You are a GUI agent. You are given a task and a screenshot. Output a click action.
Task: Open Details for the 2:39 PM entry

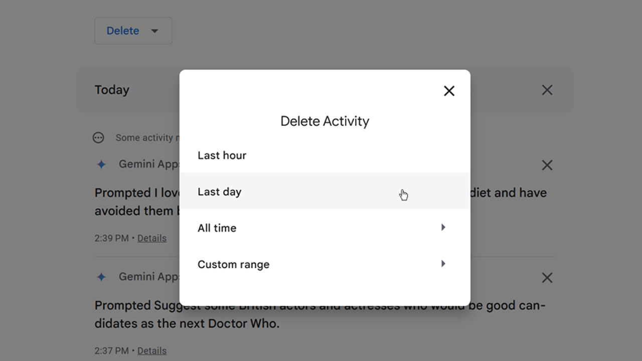[x=152, y=238]
